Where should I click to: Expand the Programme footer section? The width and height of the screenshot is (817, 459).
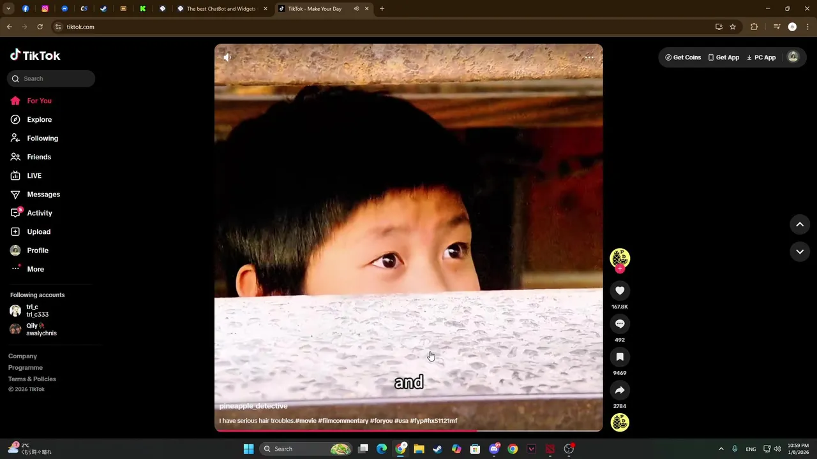pyautogui.click(x=26, y=368)
